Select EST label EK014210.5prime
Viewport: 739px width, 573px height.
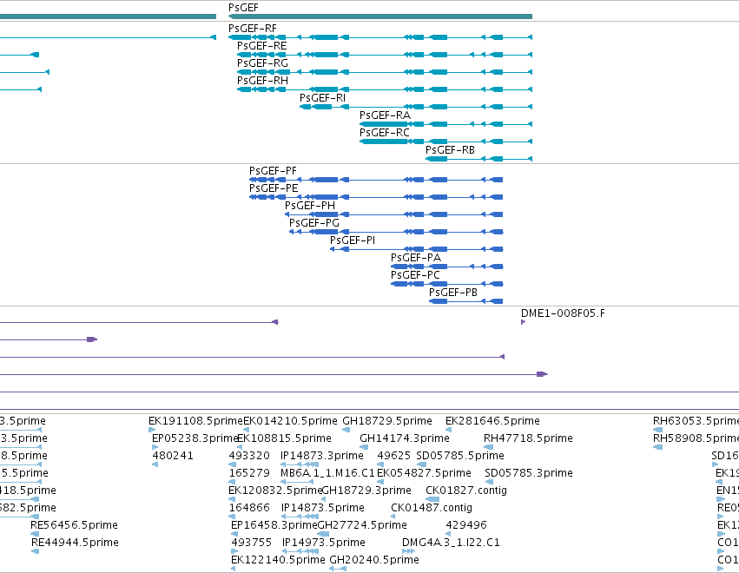pyautogui.click(x=290, y=421)
